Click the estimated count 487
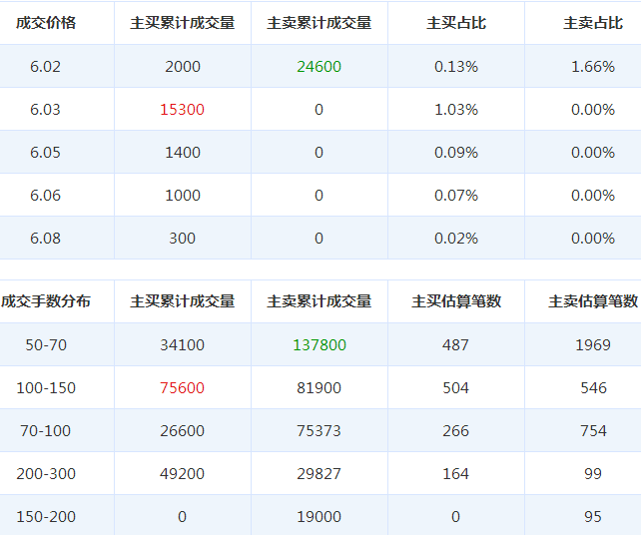This screenshot has width=641, height=535. (455, 345)
